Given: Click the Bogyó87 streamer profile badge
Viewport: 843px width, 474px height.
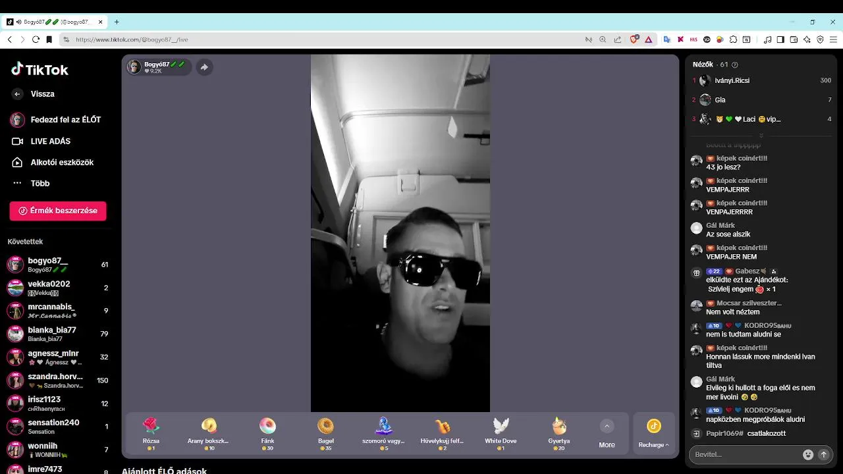Looking at the screenshot, I should pyautogui.click(x=159, y=67).
